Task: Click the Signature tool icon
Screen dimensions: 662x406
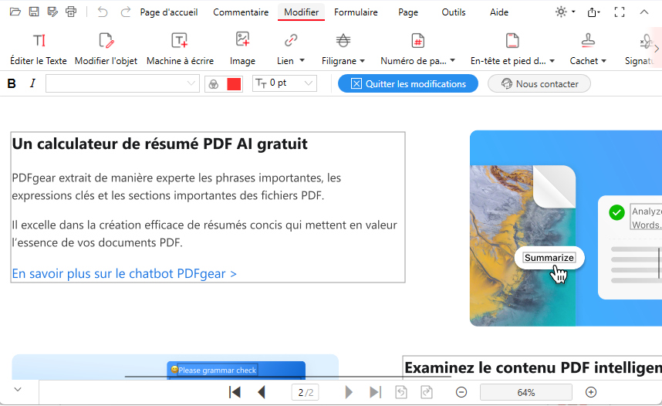Action: 646,41
